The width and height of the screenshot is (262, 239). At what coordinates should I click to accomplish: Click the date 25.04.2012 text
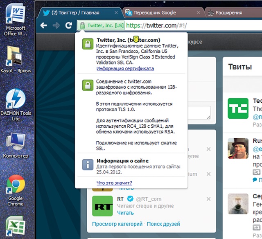click(109, 172)
